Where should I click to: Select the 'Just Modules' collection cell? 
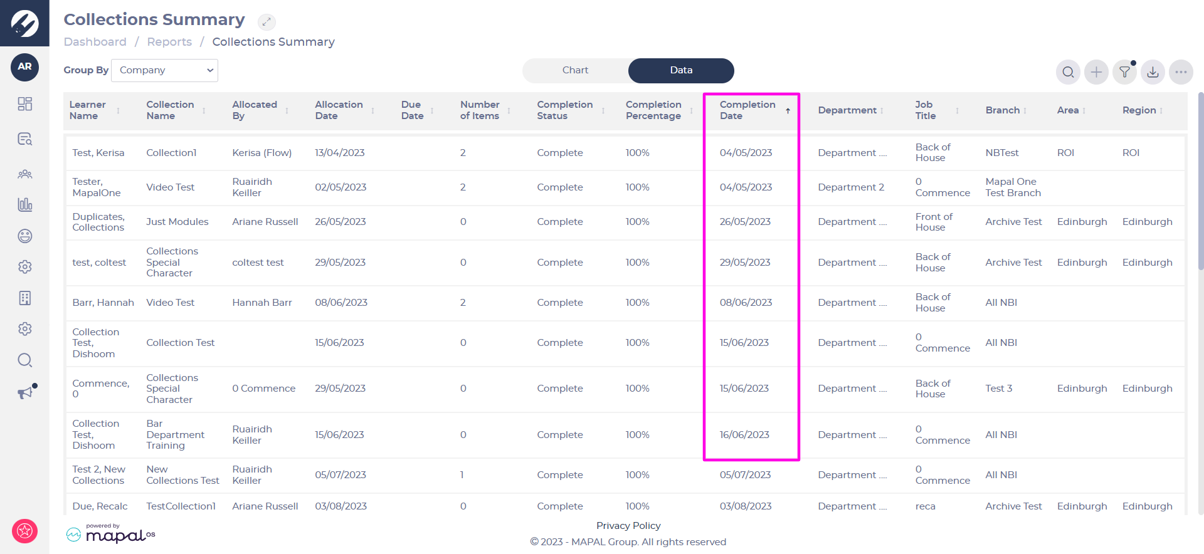pos(177,222)
